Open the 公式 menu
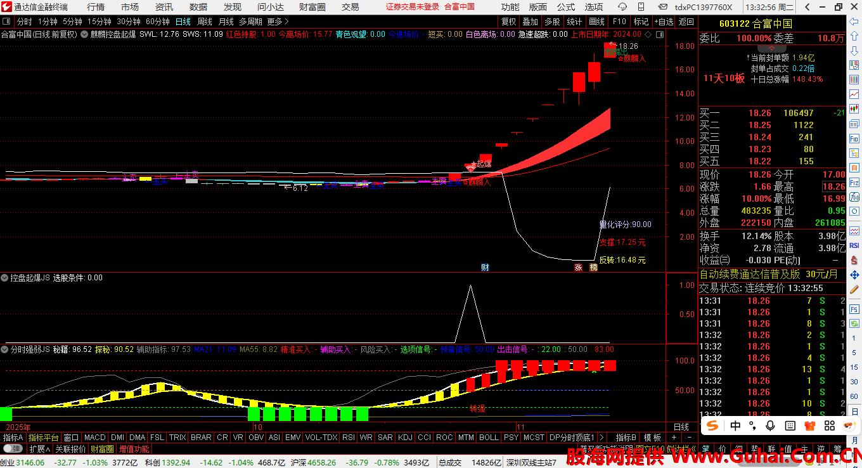Screen dimensions: 862x468 (565, 7)
